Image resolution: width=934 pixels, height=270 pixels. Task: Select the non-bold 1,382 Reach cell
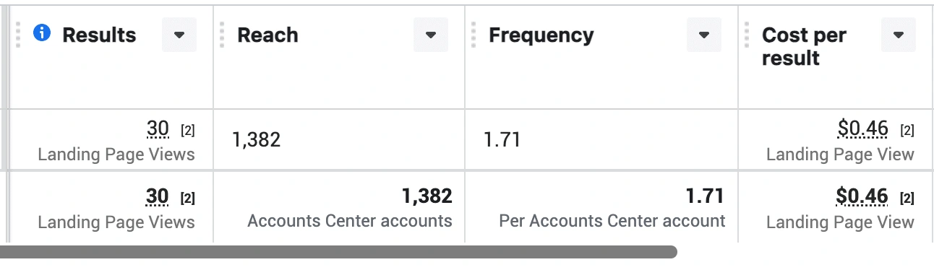point(256,139)
